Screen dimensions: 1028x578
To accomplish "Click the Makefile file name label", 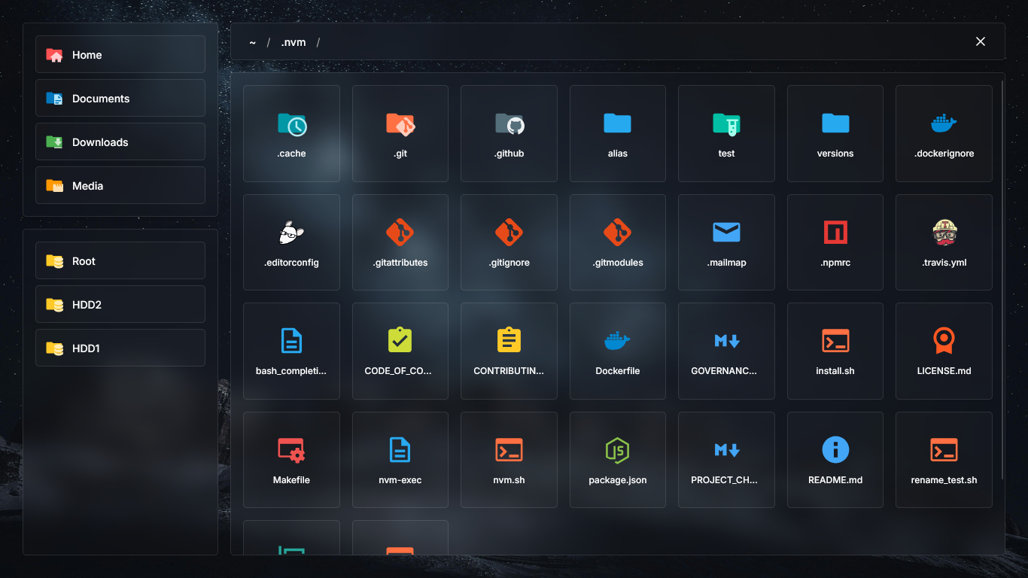I will pos(291,480).
